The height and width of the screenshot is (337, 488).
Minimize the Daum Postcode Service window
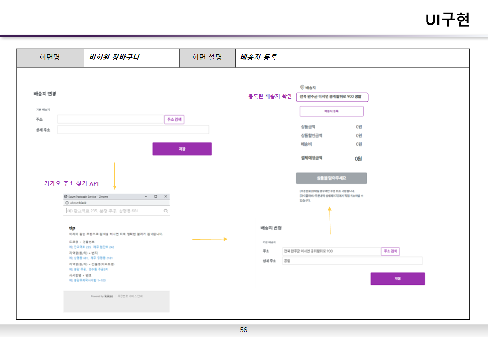click(145, 197)
